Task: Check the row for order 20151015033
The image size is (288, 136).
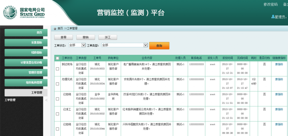Action: coord(57,69)
